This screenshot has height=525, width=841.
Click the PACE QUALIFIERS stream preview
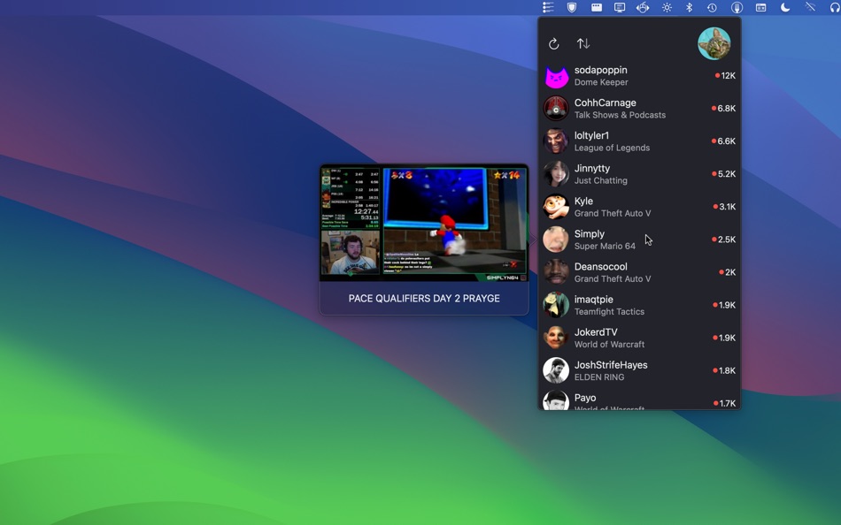pyautogui.click(x=424, y=223)
